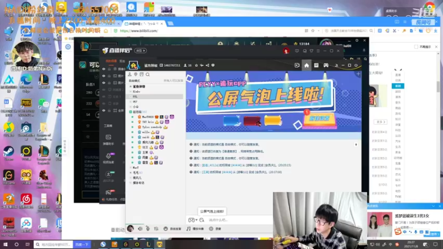Select 音乐 in bilibili category side menu
Image resolution: width=443 pixels, height=249 pixels.
tap(398, 102)
